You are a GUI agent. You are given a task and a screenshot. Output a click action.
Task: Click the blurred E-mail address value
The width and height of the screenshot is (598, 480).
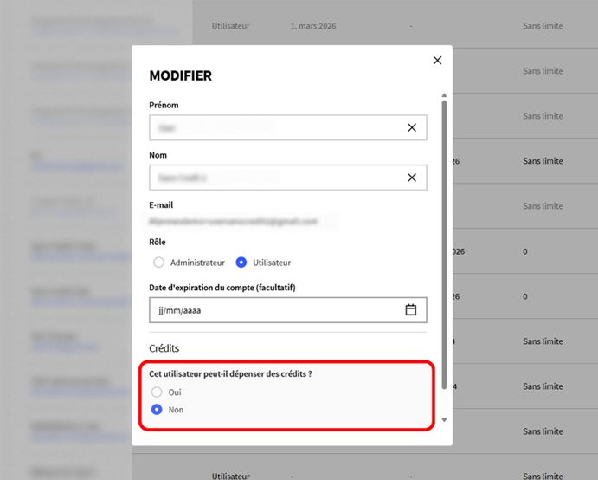click(x=234, y=222)
